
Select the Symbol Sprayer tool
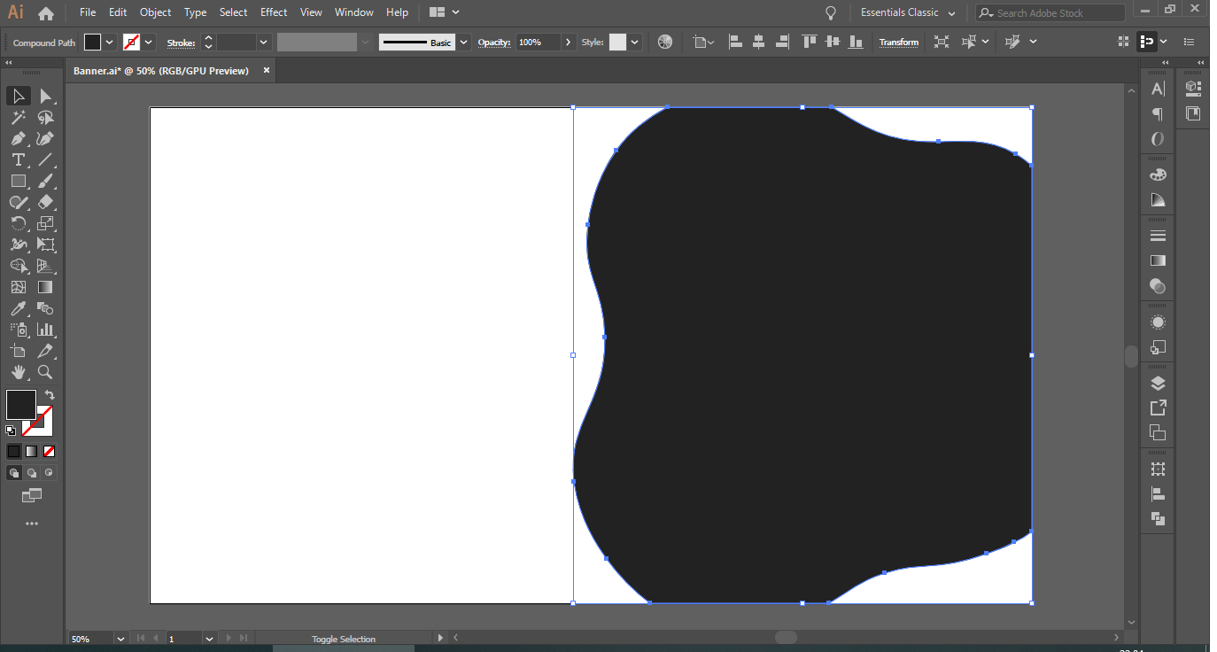[19, 330]
